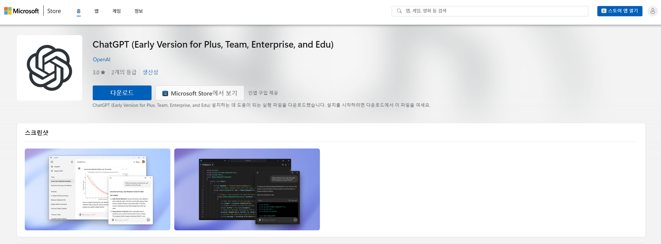
Task: Click Microsoft Store에서 보기 button
Action: click(200, 93)
